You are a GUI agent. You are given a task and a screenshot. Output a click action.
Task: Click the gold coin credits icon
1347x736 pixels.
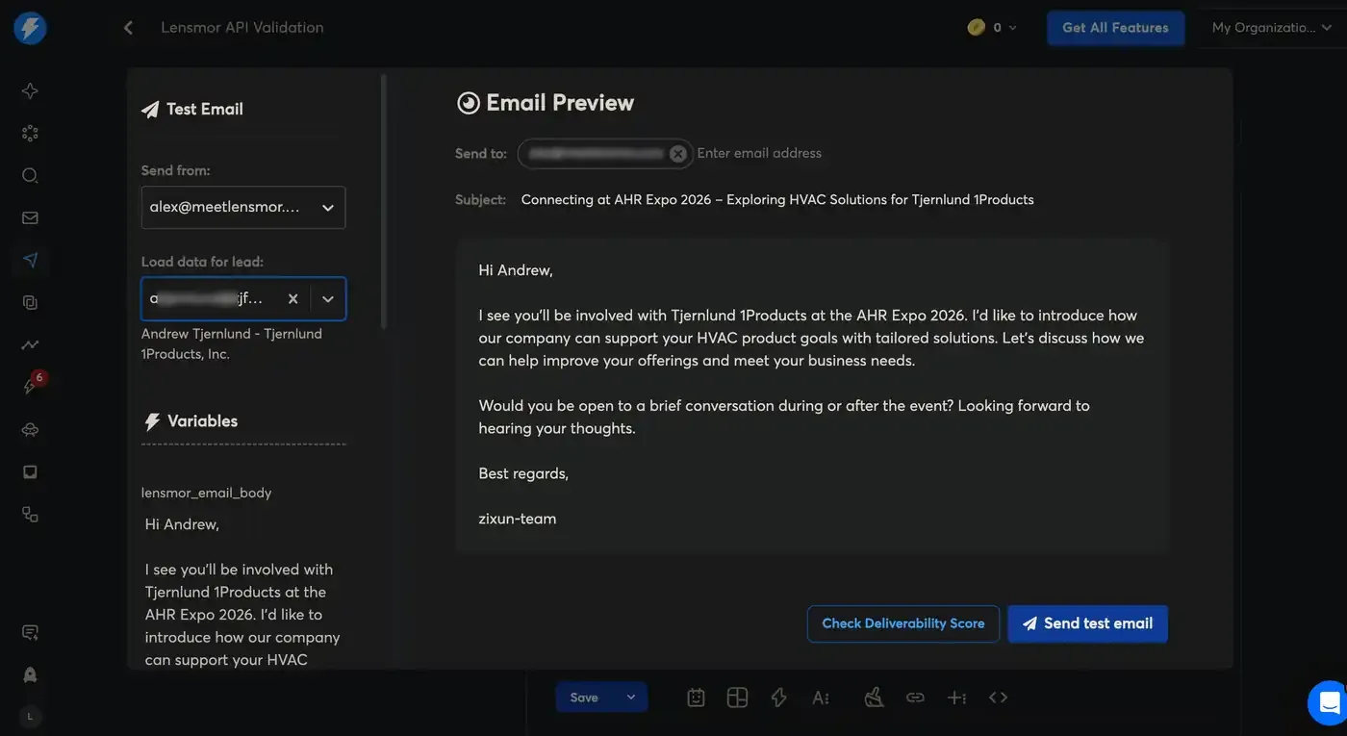point(977,28)
